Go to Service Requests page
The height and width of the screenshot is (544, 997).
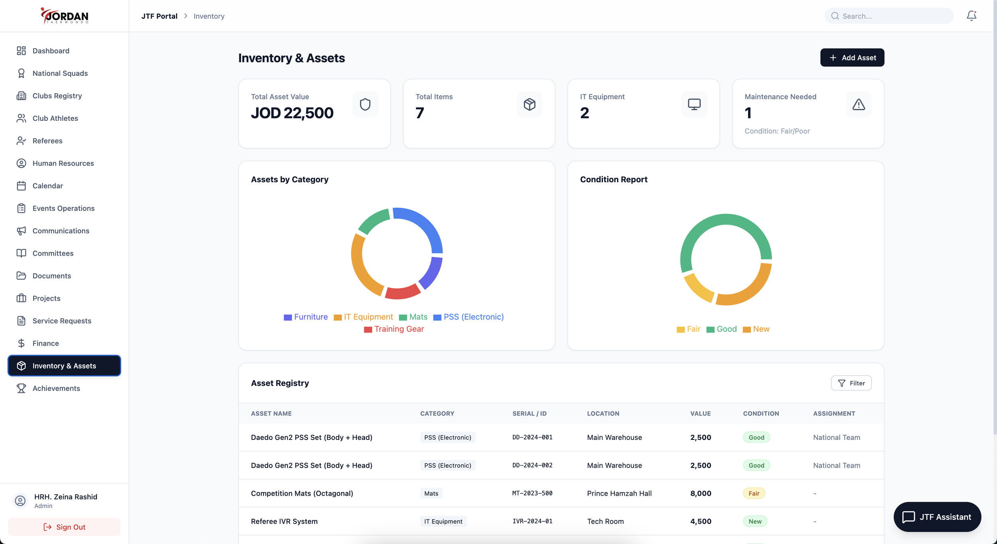62,321
